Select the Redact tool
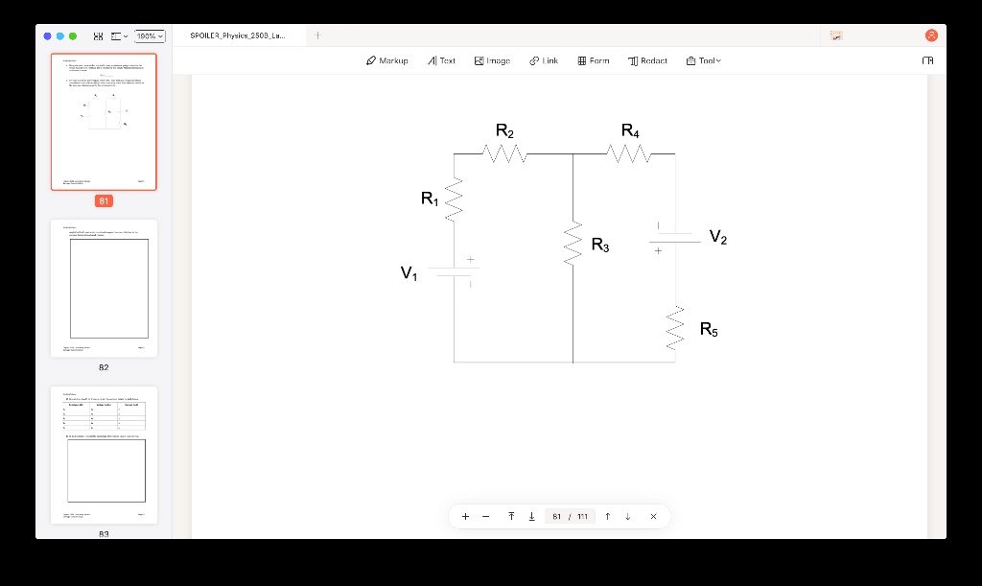982x586 pixels. coord(647,60)
